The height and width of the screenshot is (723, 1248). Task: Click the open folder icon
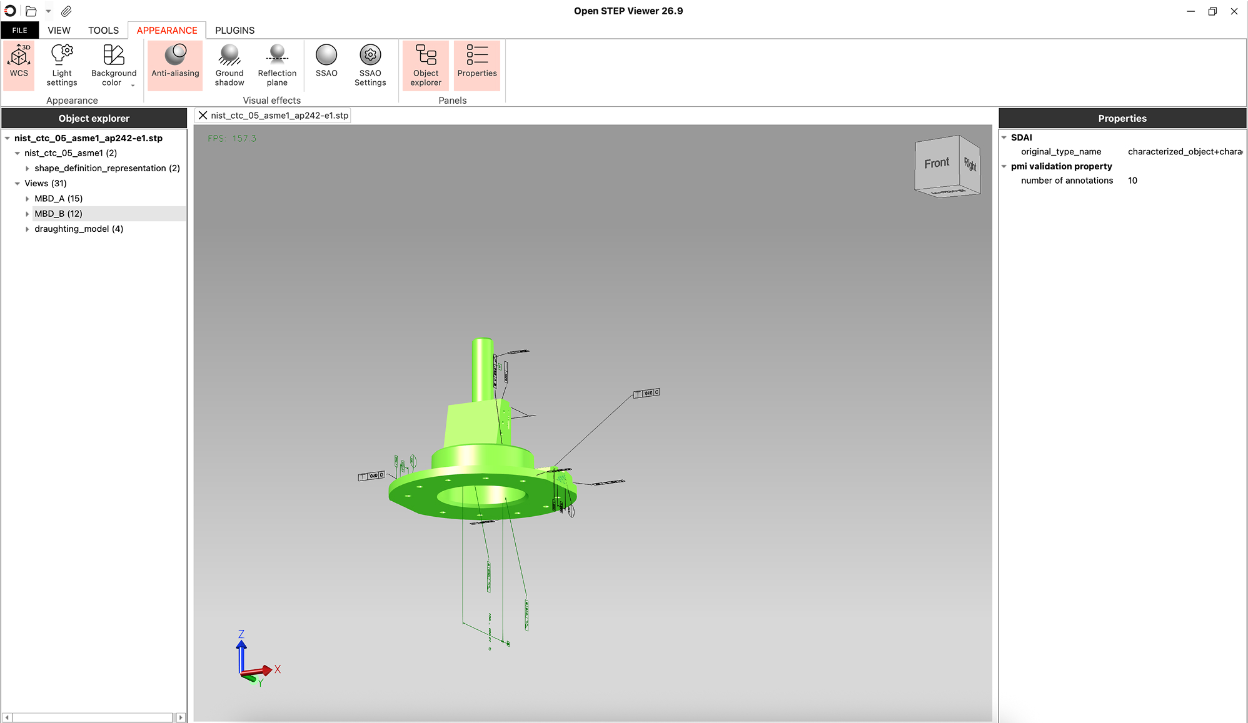click(x=31, y=11)
